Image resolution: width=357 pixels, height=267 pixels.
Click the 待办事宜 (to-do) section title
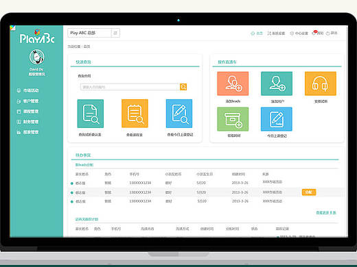pos(83,155)
